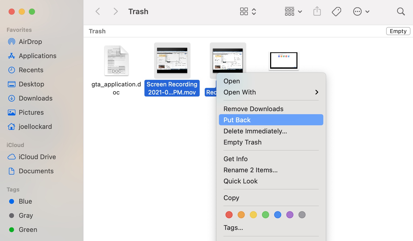Expand the Open With submenu
413x241 pixels.
(x=271, y=92)
